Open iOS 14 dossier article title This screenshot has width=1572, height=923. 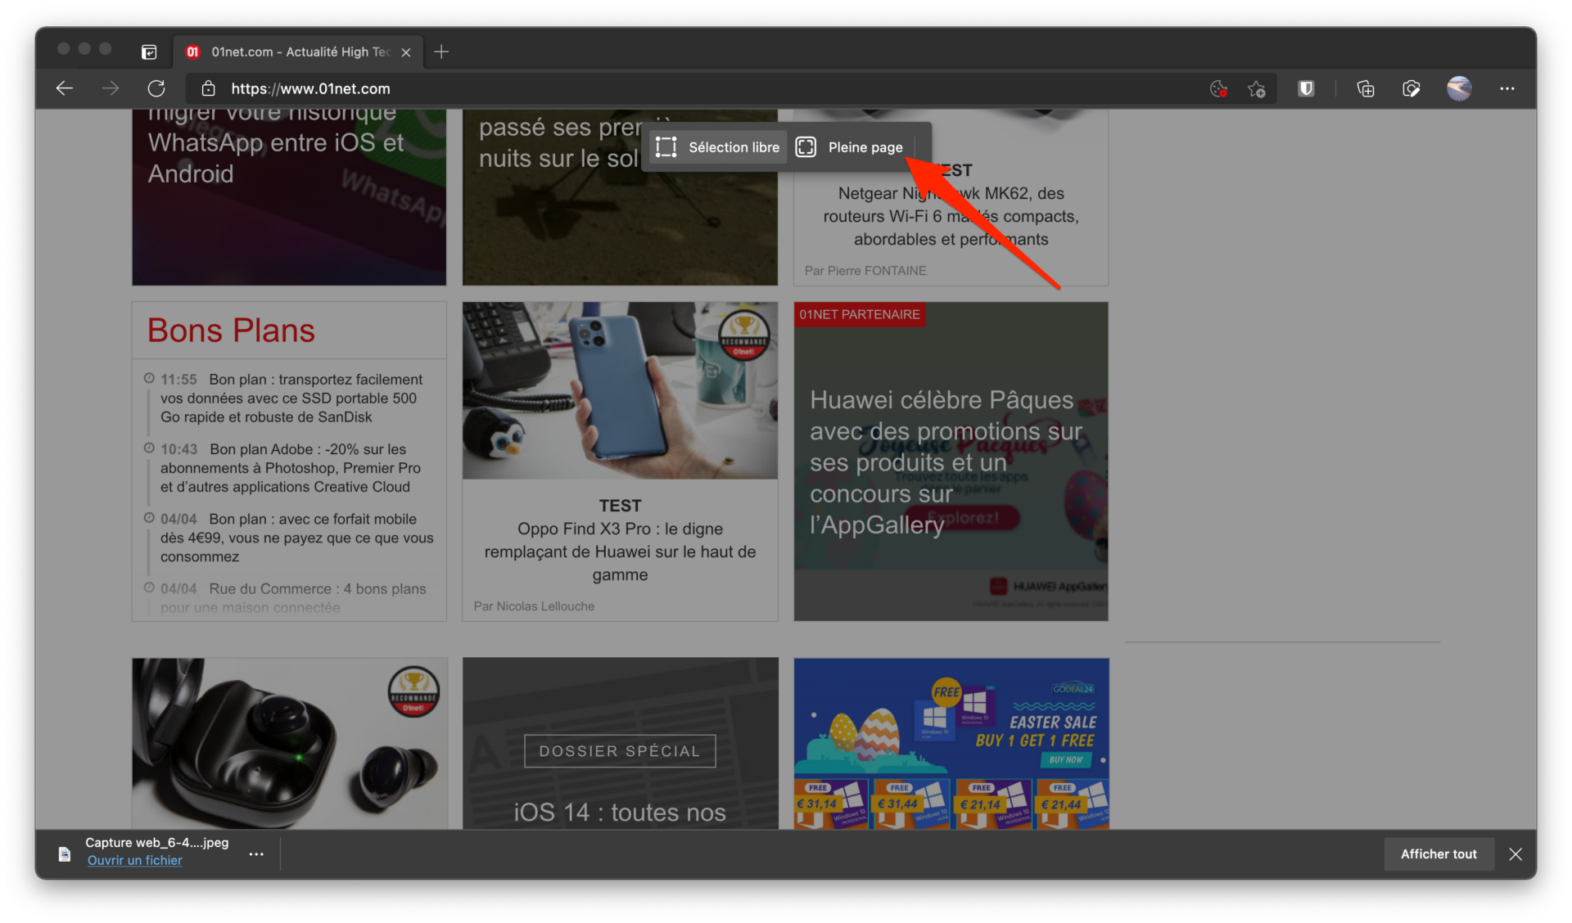[620, 813]
